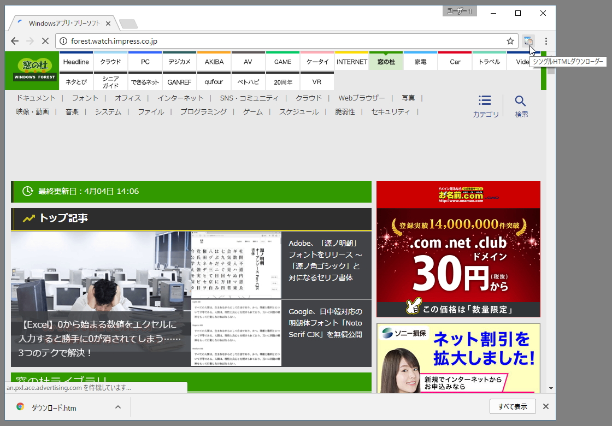Image resolution: width=612 pixels, height=426 pixels.
Task: Click the すべて表示 button
Action: [513, 406]
